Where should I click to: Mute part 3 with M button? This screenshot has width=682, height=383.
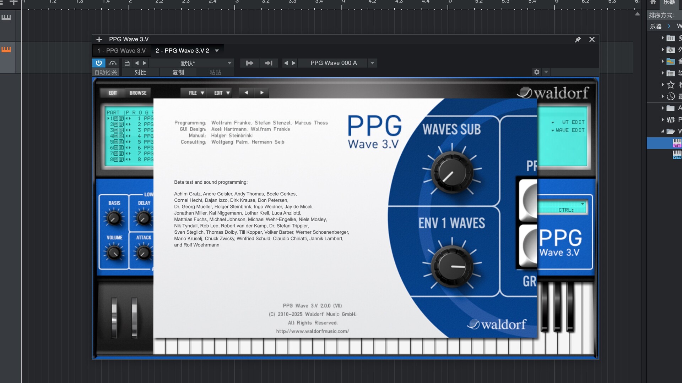[116, 130]
